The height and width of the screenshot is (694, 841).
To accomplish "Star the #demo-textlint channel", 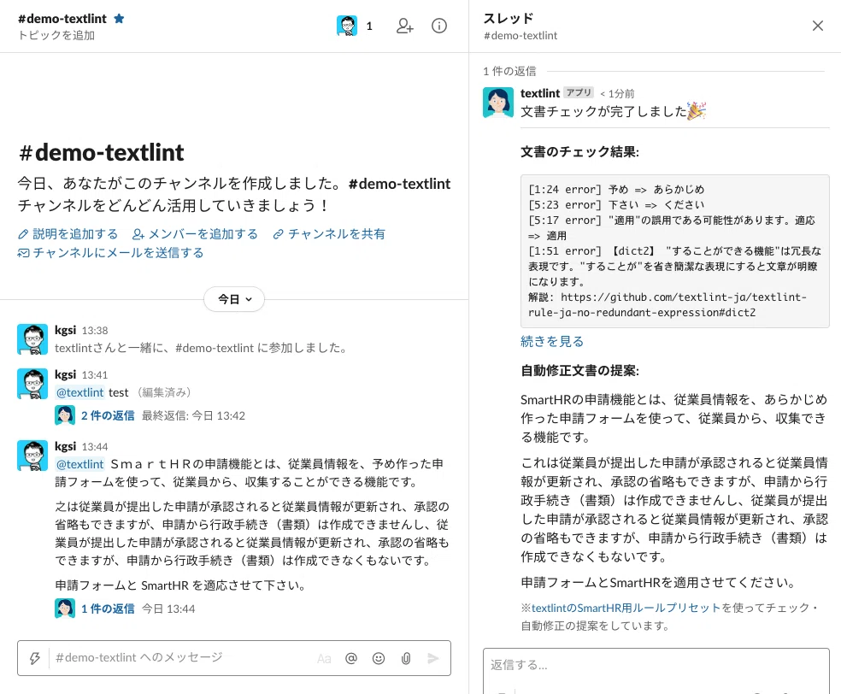I will pos(119,19).
